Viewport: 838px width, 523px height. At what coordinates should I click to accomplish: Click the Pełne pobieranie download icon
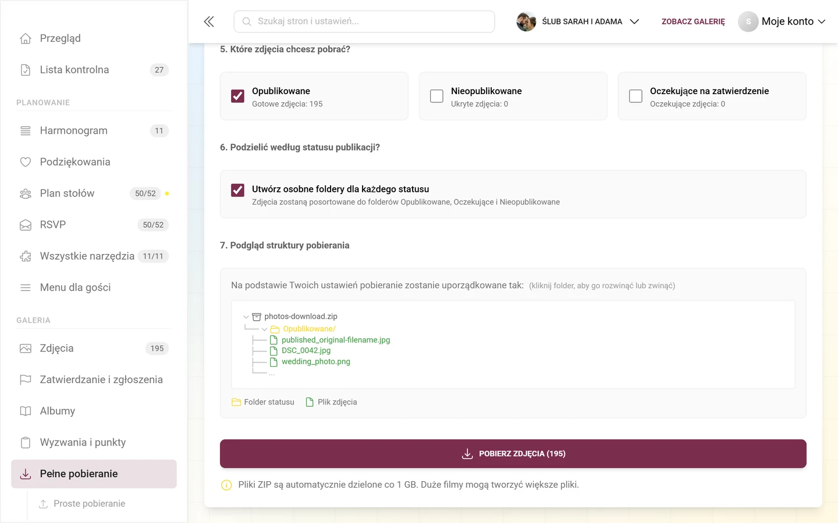pos(26,474)
